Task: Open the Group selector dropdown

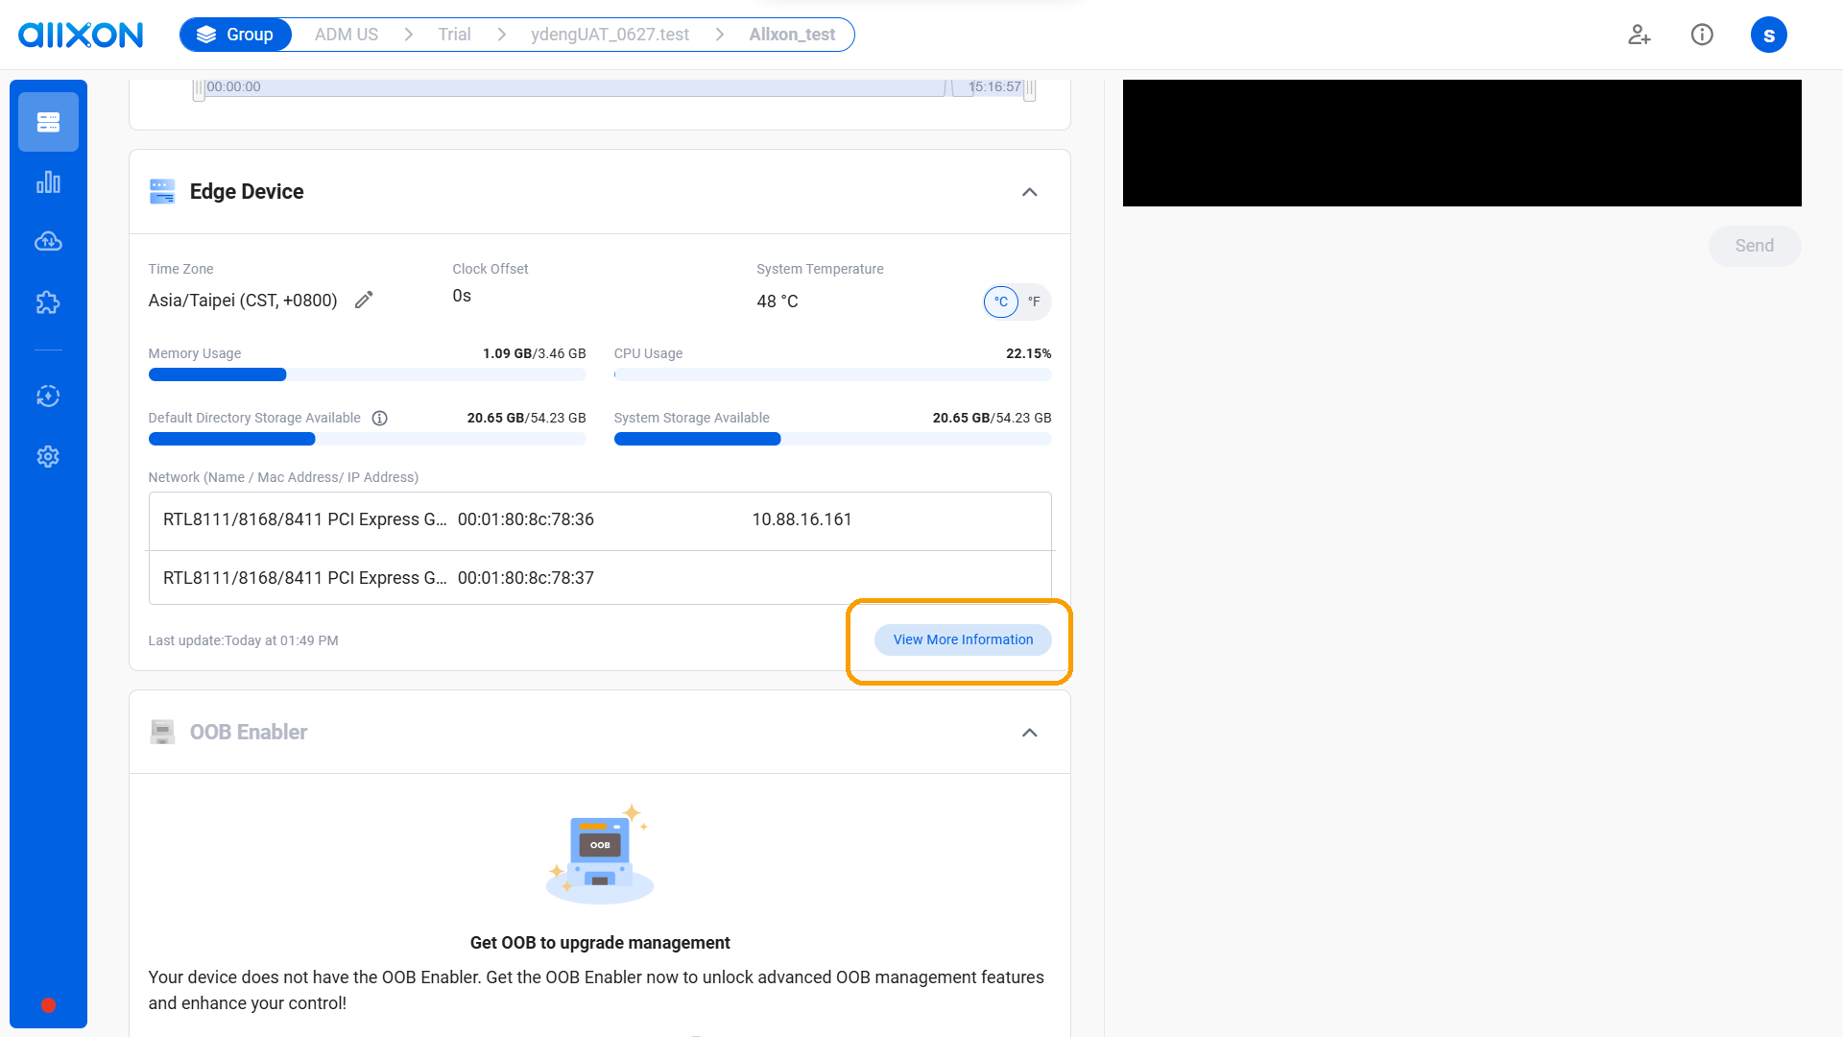Action: pos(235,34)
